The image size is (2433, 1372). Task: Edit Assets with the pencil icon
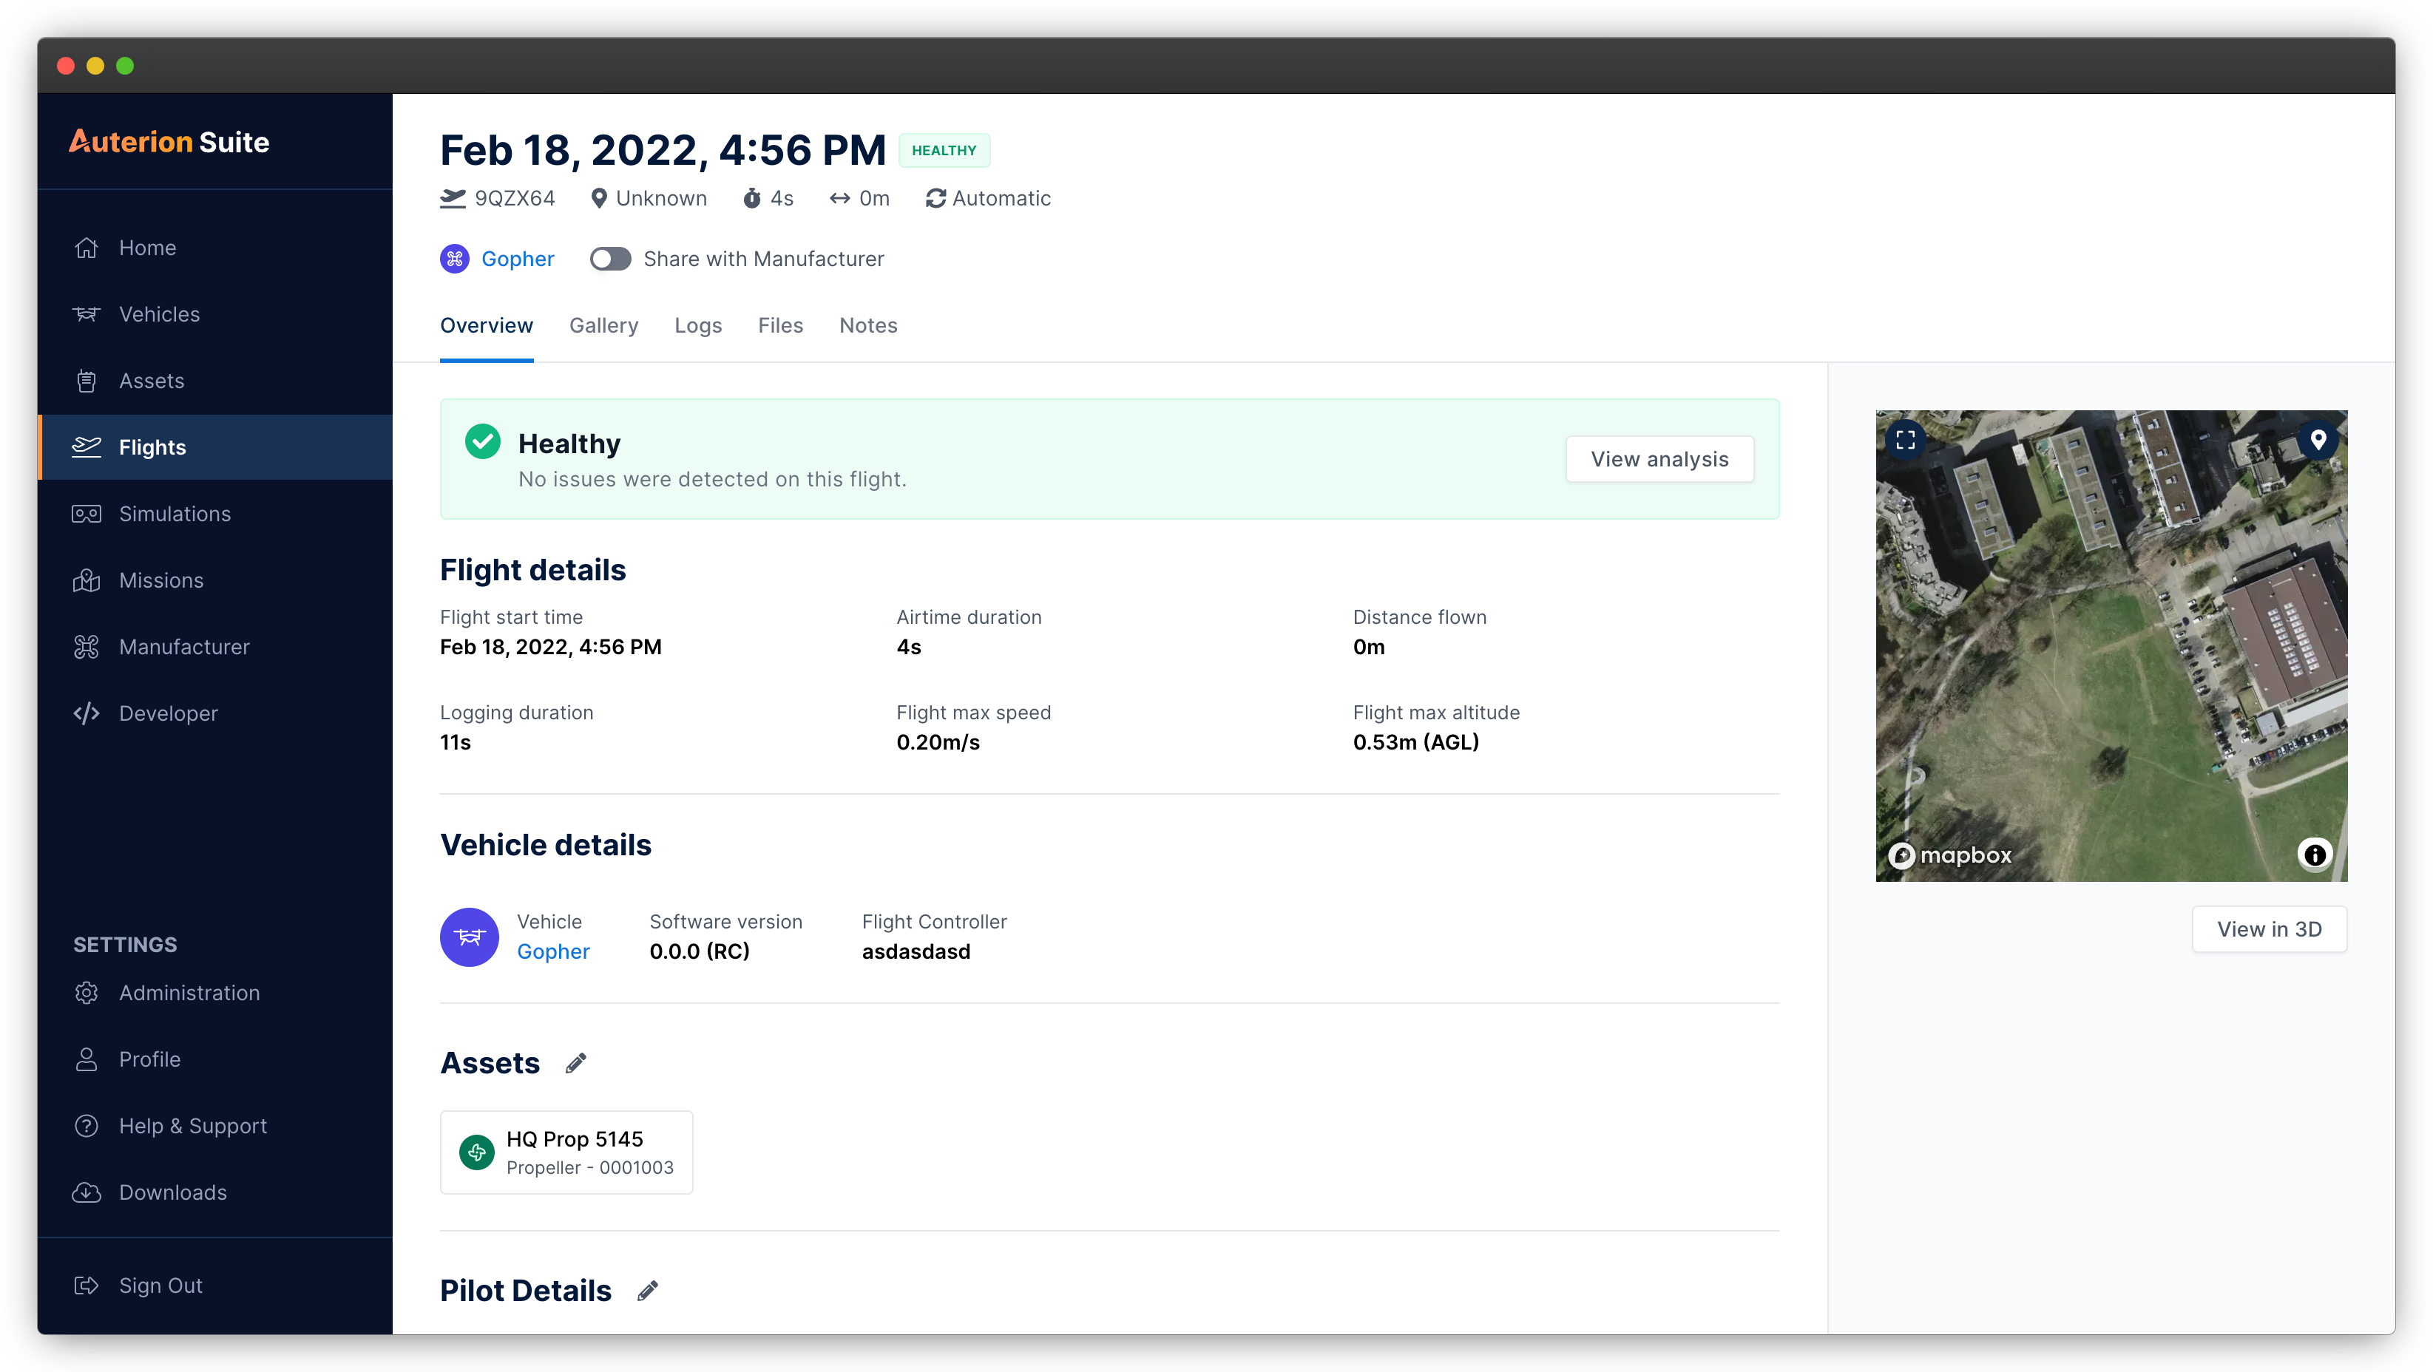click(x=576, y=1063)
